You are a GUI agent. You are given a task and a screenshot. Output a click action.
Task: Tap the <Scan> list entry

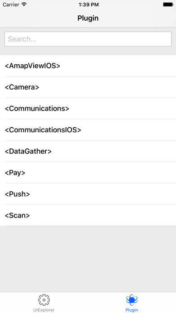coord(88,215)
